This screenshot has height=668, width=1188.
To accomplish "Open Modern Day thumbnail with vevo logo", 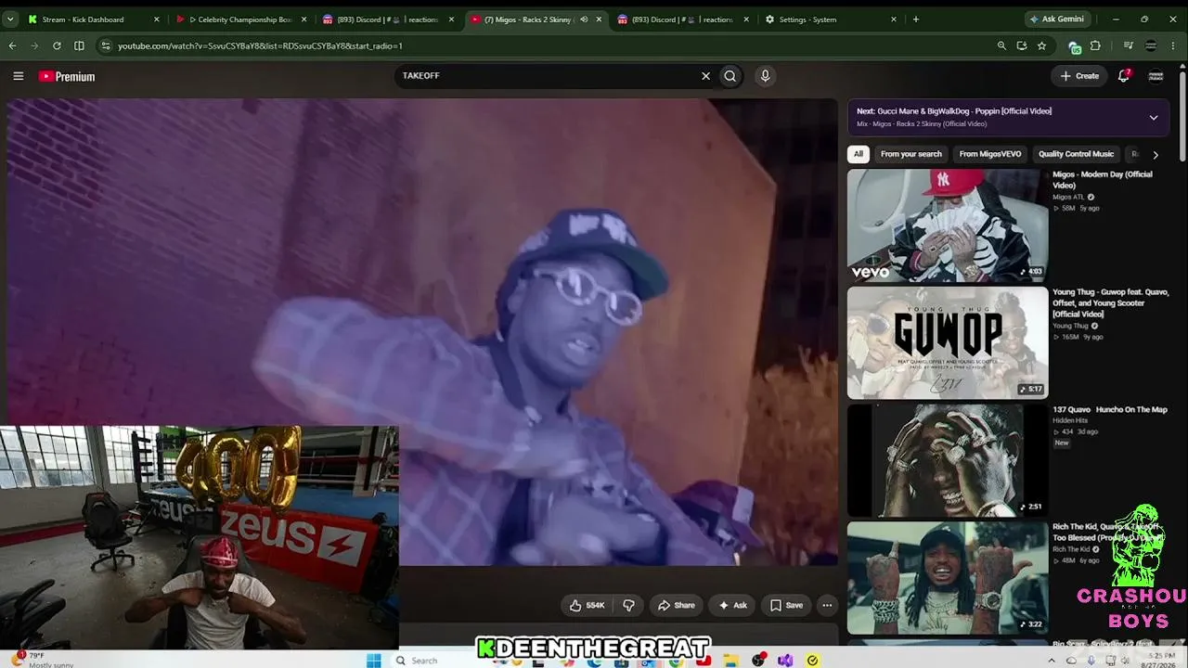I will (948, 225).
